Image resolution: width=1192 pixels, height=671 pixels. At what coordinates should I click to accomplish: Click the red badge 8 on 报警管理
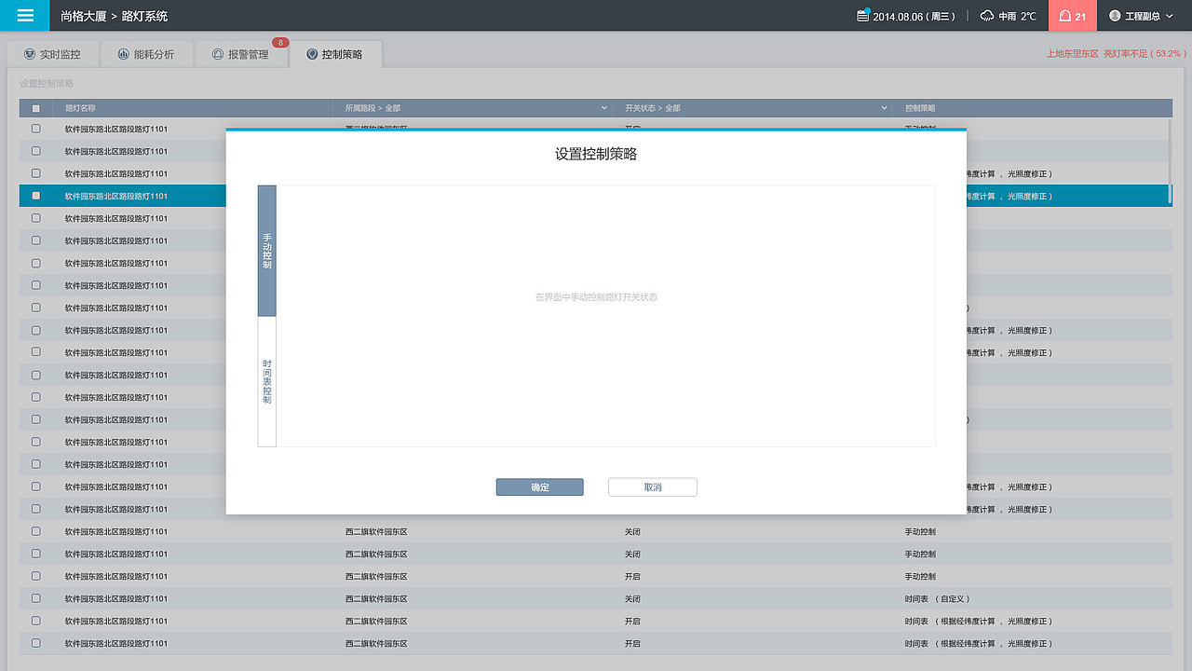tap(280, 43)
